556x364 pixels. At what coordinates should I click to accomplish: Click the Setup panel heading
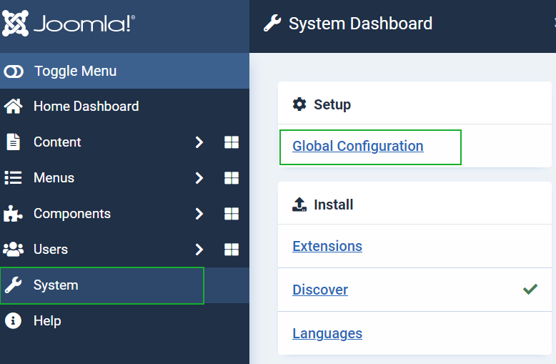point(332,104)
